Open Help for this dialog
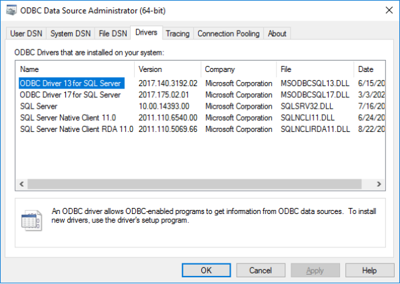400x284 pixels. click(x=369, y=270)
